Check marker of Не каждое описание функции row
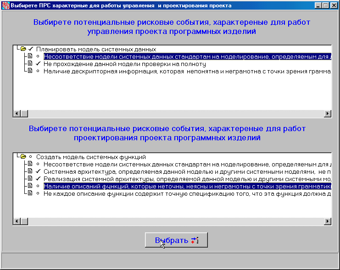Image resolution: width=340 pixels, height=270 pixels. tap(38, 193)
